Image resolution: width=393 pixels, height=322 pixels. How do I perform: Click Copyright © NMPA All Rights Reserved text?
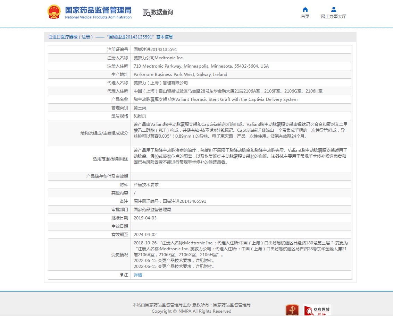192,311
